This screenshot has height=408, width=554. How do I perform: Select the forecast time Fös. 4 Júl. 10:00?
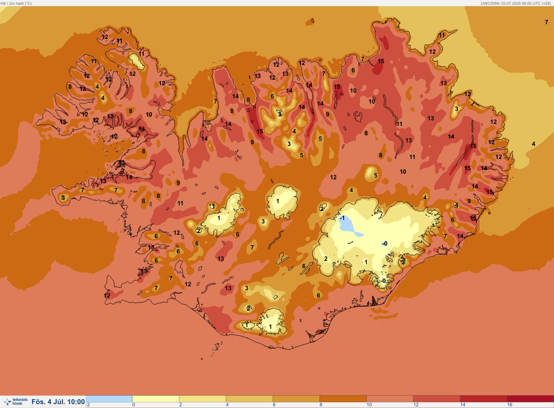point(58,402)
